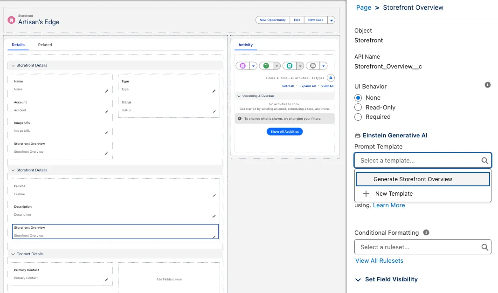Click the UI Behavior info icon
Screen dimensions: 498x293
(x=488, y=85)
